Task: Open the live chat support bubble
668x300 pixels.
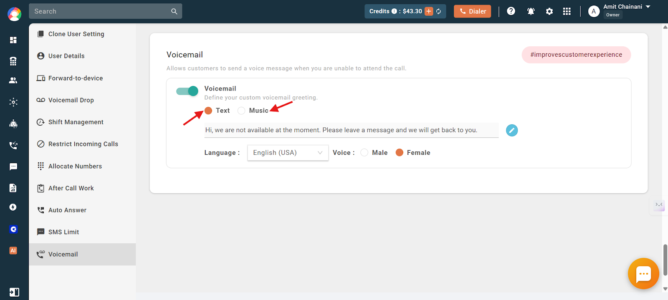Action: click(x=643, y=274)
